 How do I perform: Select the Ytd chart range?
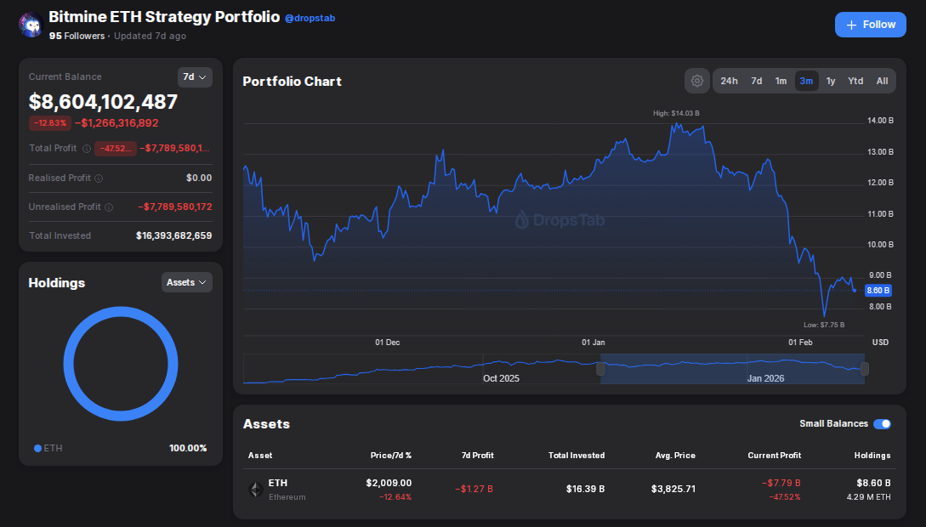click(x=855, y=81)
